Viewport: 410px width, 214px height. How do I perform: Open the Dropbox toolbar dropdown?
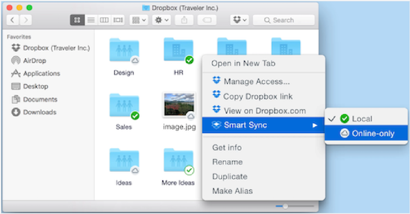click(239, 20)
